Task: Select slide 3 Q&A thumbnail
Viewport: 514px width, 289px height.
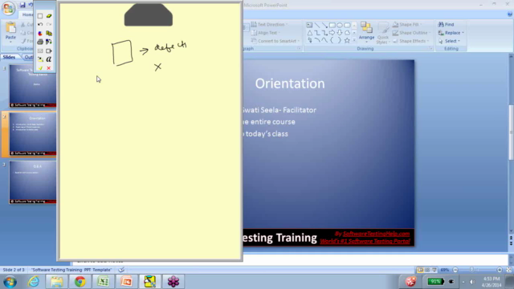Action: point(32,182)
